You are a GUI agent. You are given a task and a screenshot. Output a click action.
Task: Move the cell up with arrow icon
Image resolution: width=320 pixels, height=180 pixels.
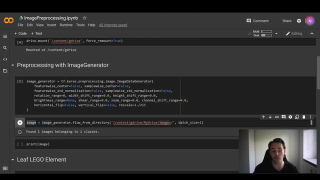coord(263,117)
